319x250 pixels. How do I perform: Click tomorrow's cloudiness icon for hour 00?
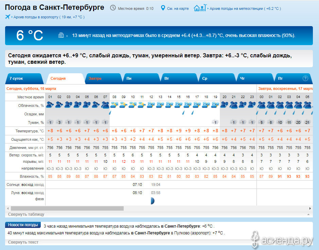click(x=262, y=105)
